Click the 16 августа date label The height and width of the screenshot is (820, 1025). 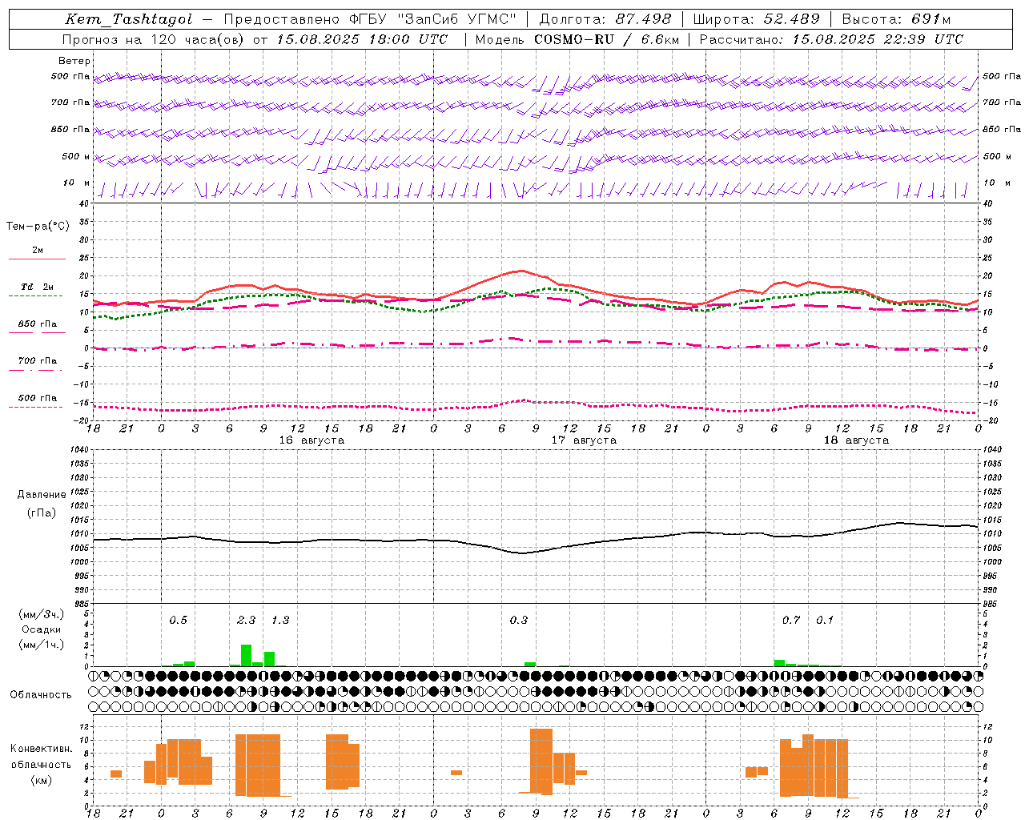312,440
